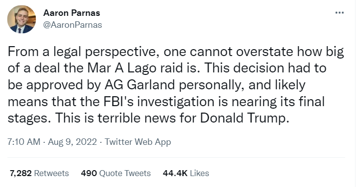Click the 7:10 AM timestamp

point(24,142)
